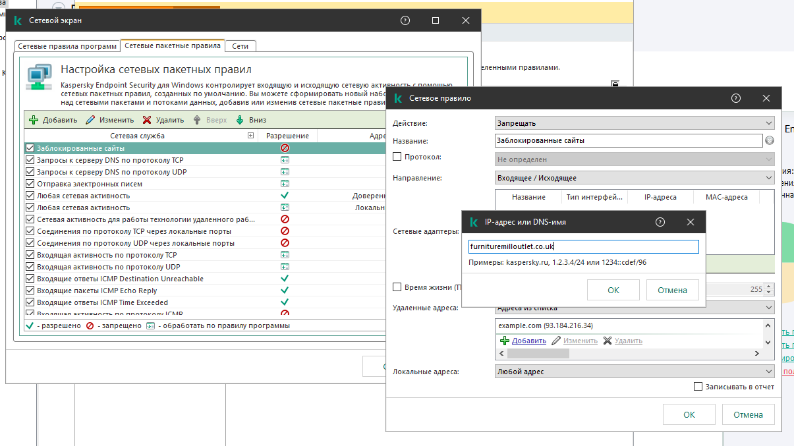Click the Изменить pencil toolbar button
The height and width of the screenshot is (446, 794).
click(x=111, y=120)
